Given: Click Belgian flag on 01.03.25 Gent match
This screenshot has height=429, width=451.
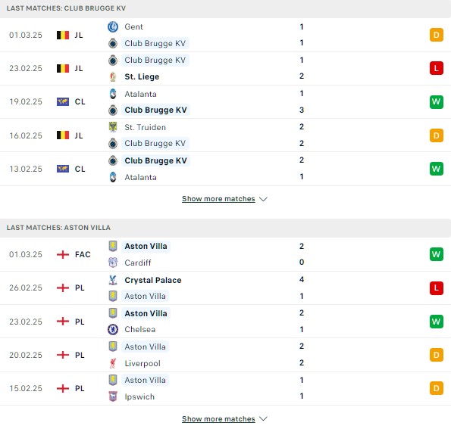Looking at the screenshot, I should pyautogui.click(x=63, y=35).
